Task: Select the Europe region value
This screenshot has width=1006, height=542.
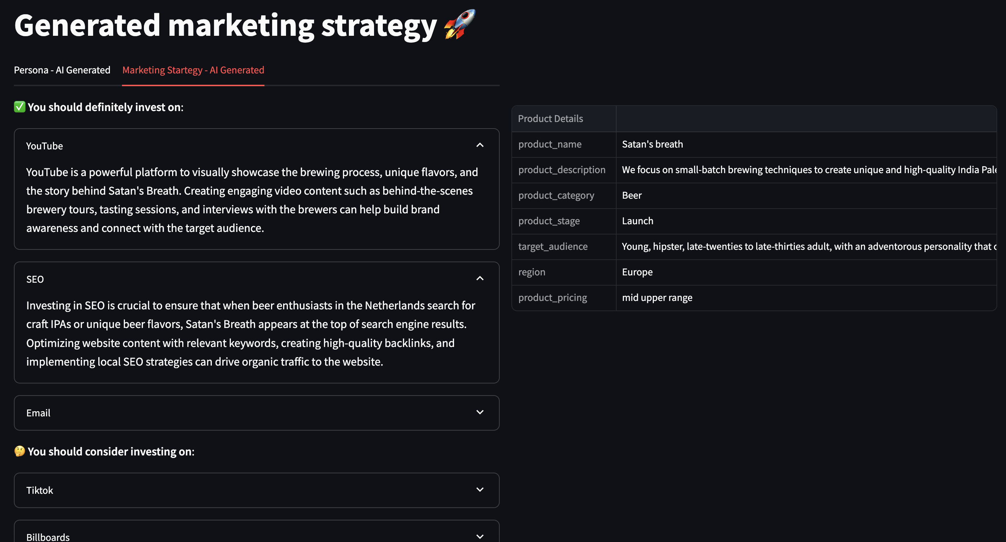Action: 637,272
